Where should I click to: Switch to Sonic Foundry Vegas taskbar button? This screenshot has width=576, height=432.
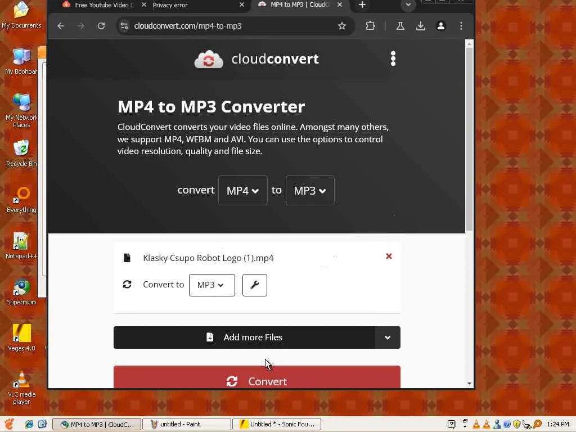click(x=277, y=424)
